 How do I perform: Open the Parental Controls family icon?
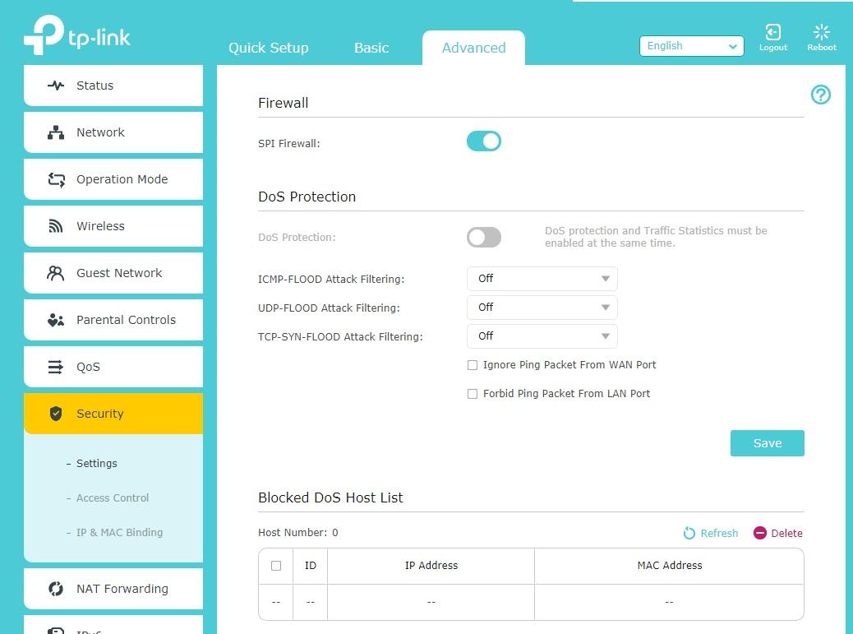[56, 320]
